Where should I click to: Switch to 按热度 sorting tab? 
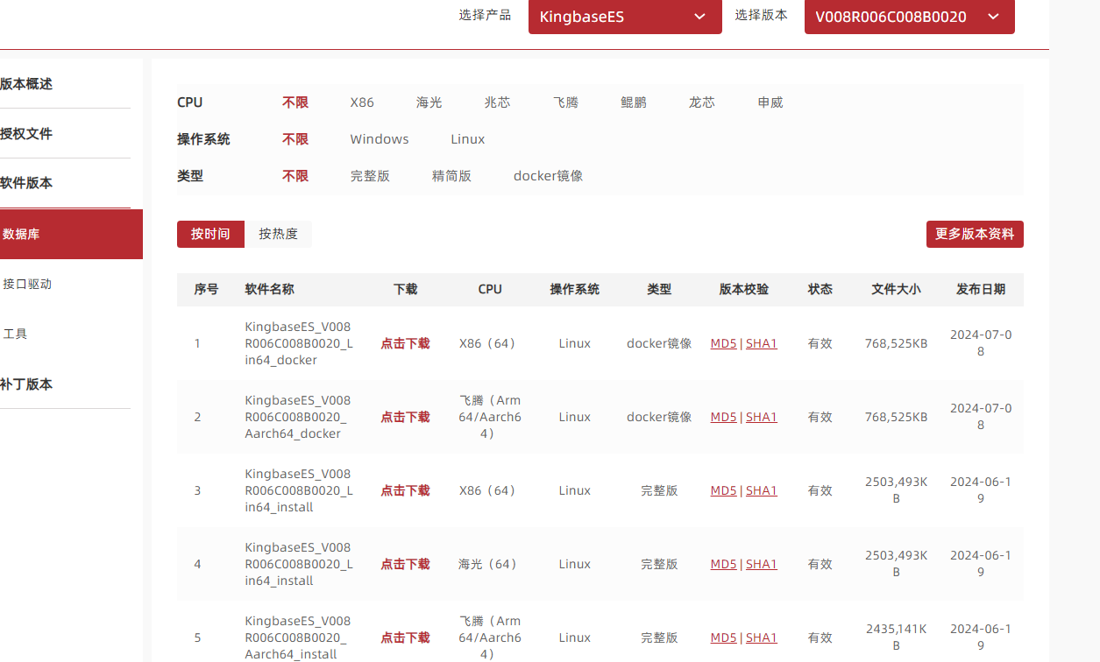tap(278, 234)
